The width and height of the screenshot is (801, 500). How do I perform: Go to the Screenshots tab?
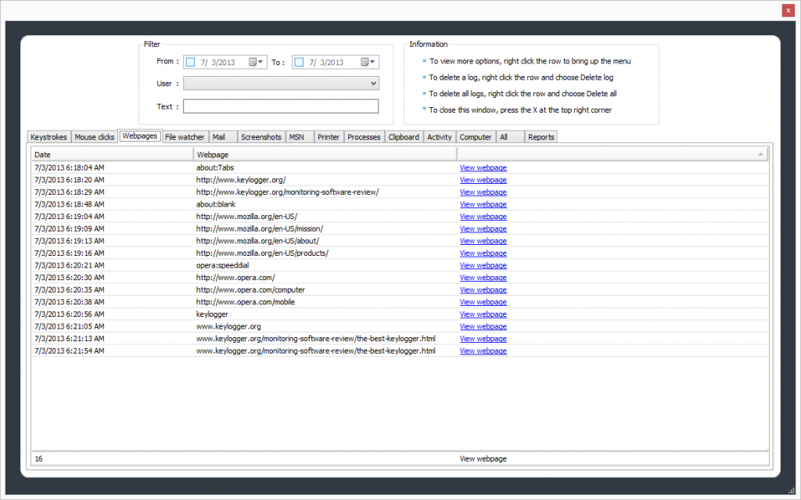pyautogui.click(x=260, y=137)
